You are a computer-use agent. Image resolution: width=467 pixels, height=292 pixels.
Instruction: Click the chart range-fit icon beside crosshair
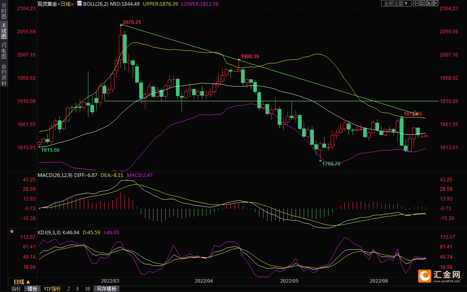tap(422, 3)
